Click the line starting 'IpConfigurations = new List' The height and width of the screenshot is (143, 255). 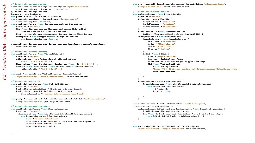[54, 114]
